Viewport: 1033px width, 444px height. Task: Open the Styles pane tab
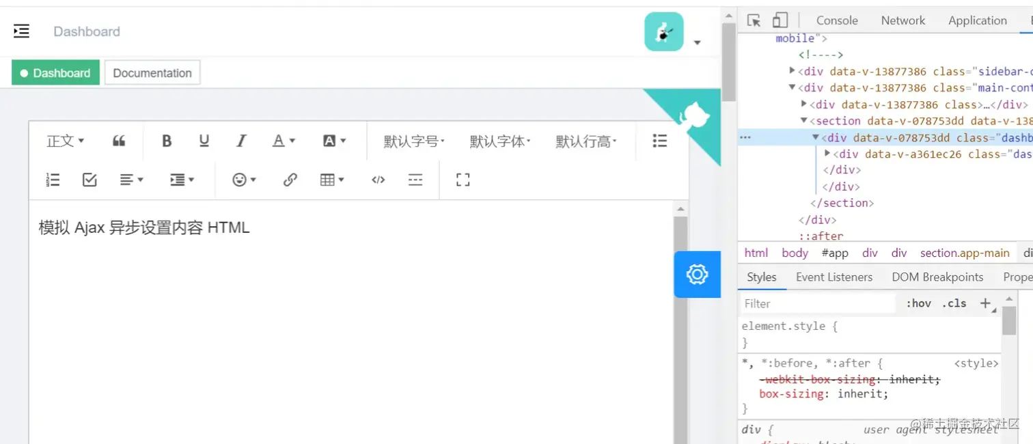pyautogui.click(x=762, y=277)
